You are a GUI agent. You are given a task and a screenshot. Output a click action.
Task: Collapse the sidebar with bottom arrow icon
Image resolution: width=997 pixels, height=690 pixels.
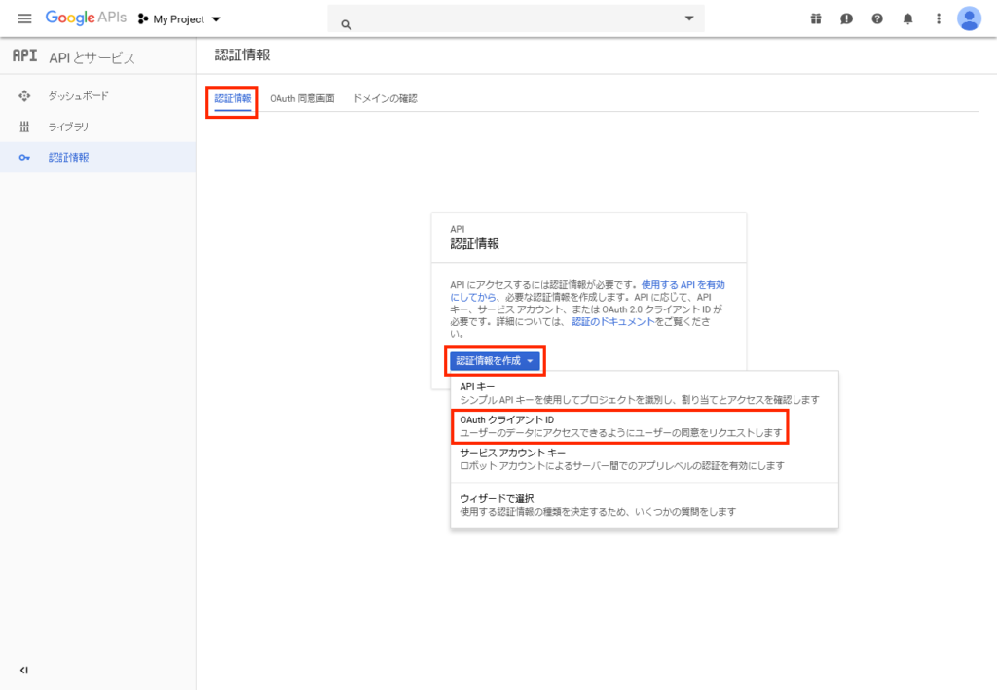point(24,670)
